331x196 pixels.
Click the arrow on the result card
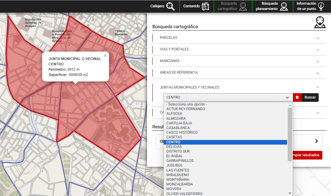pyautogui.click(x=316, y=141)
